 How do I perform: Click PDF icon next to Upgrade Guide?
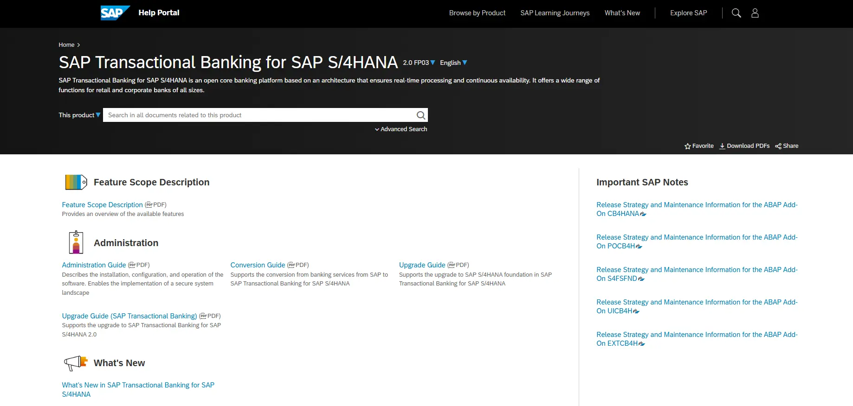(x=452, y=265)
